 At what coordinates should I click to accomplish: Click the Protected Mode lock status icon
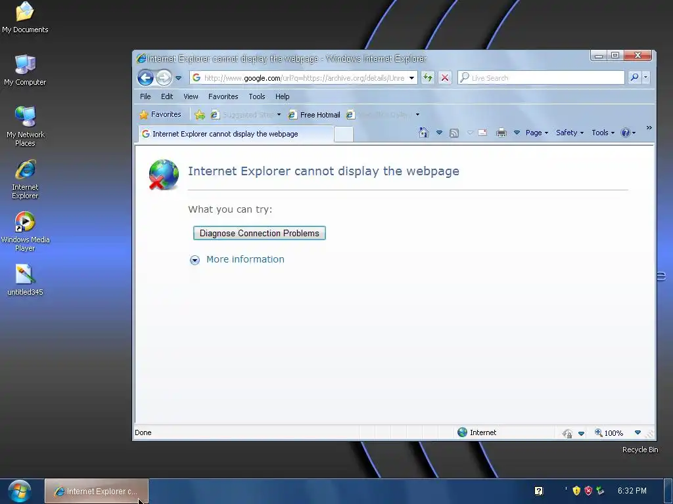pyautogui.click(x=567, y=433)
